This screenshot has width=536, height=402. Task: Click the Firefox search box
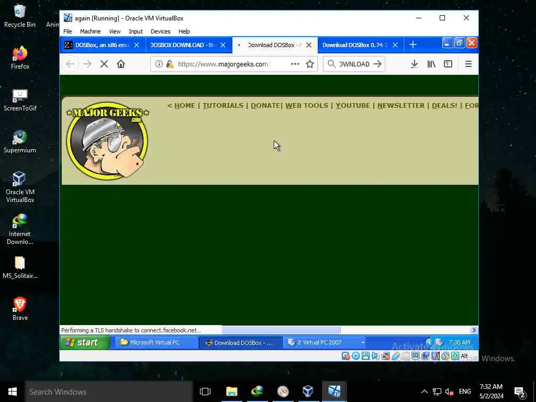point(354,64)
